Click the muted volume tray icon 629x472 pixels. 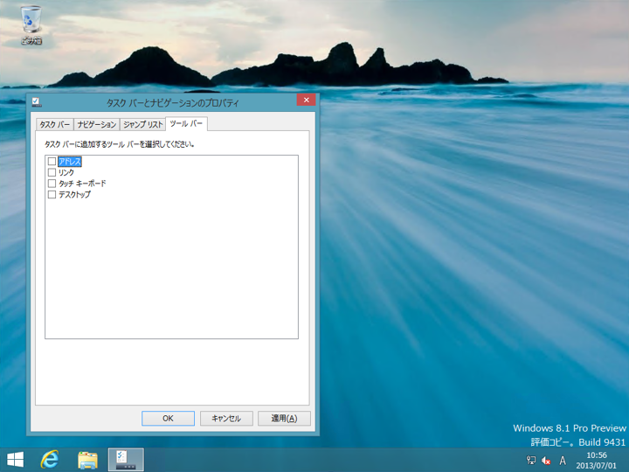(x=546, y=461)
